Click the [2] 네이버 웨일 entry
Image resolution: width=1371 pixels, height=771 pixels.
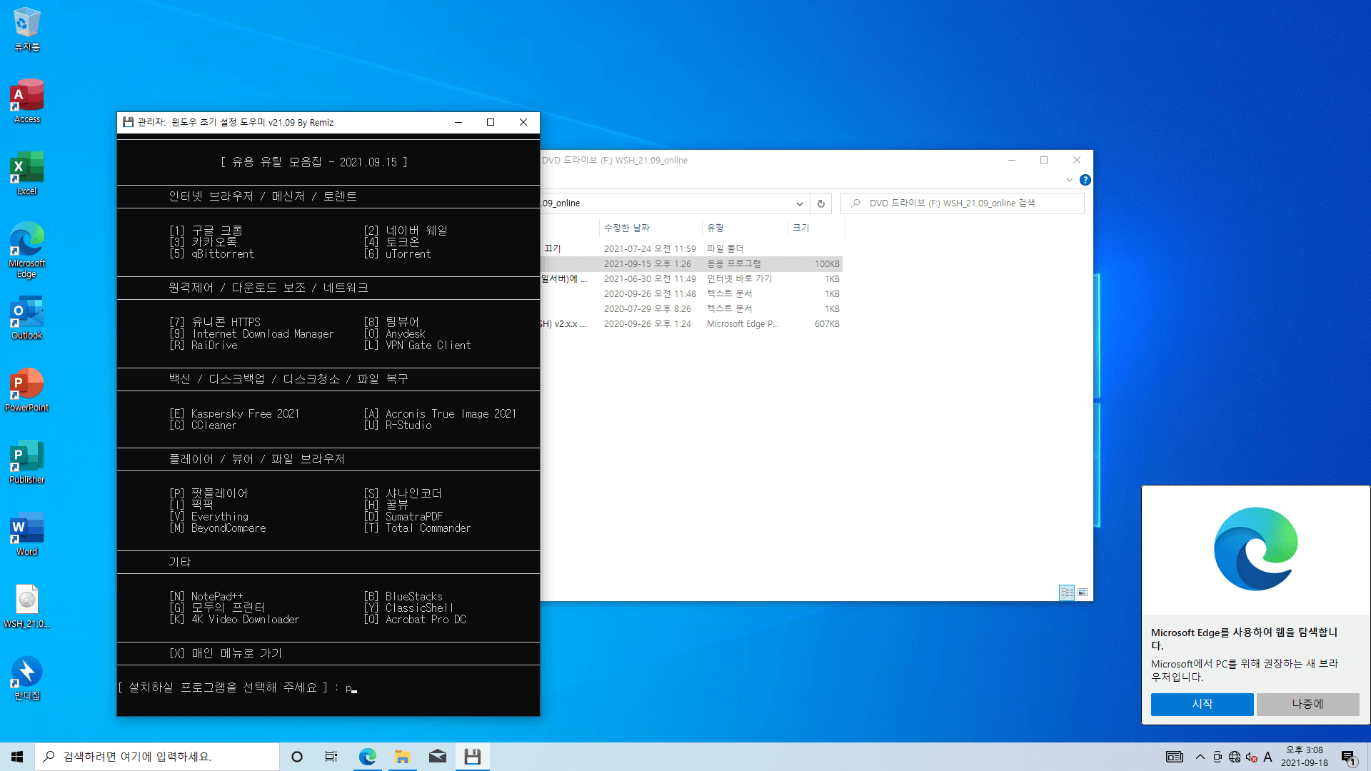(x=406, y=231)
